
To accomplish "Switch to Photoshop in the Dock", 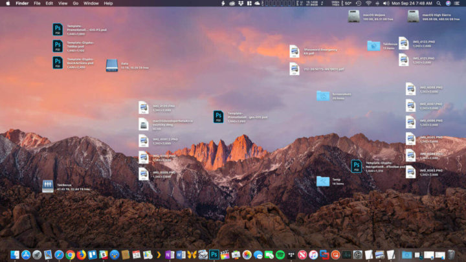I will pyautogui.click(x=214, y=255).
